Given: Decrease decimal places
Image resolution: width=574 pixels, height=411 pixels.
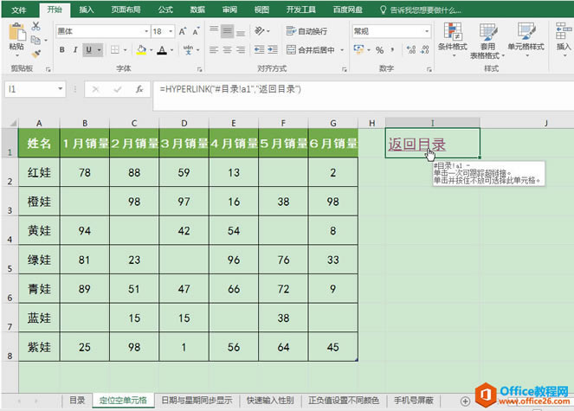Looking at the screenshot, I should pos(424,50).
